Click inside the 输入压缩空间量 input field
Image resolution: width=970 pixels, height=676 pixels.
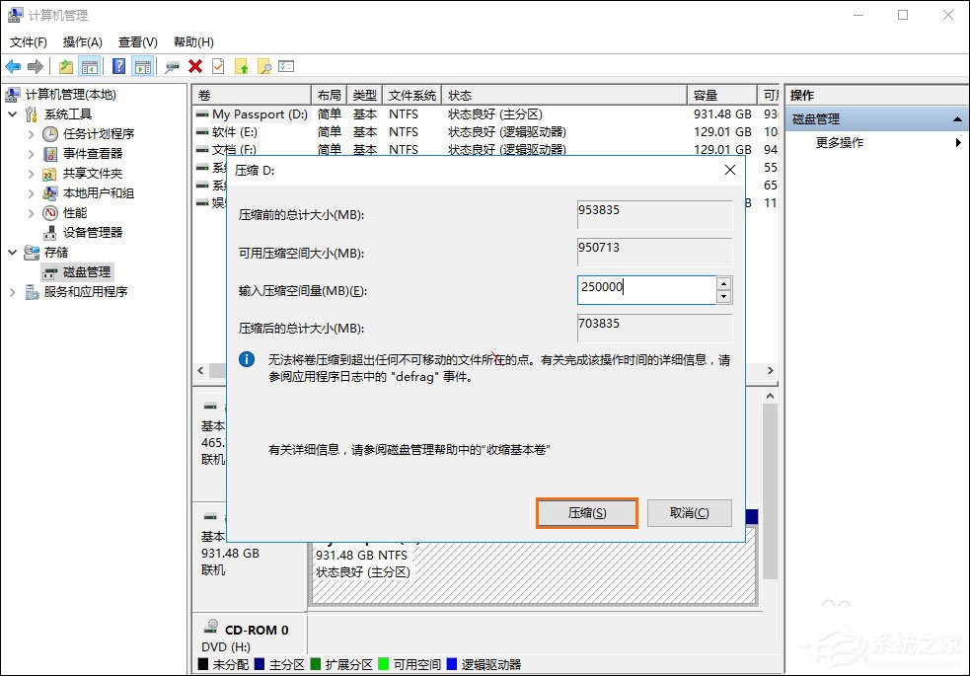(x=641, y=288)
